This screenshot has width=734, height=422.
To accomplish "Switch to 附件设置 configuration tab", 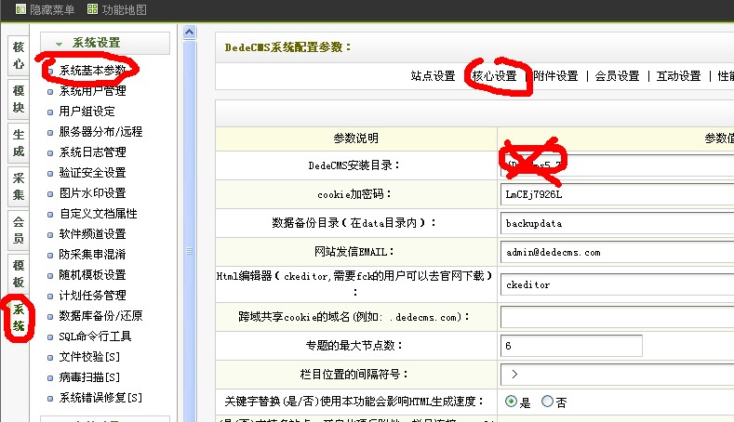I will point(555,76).
